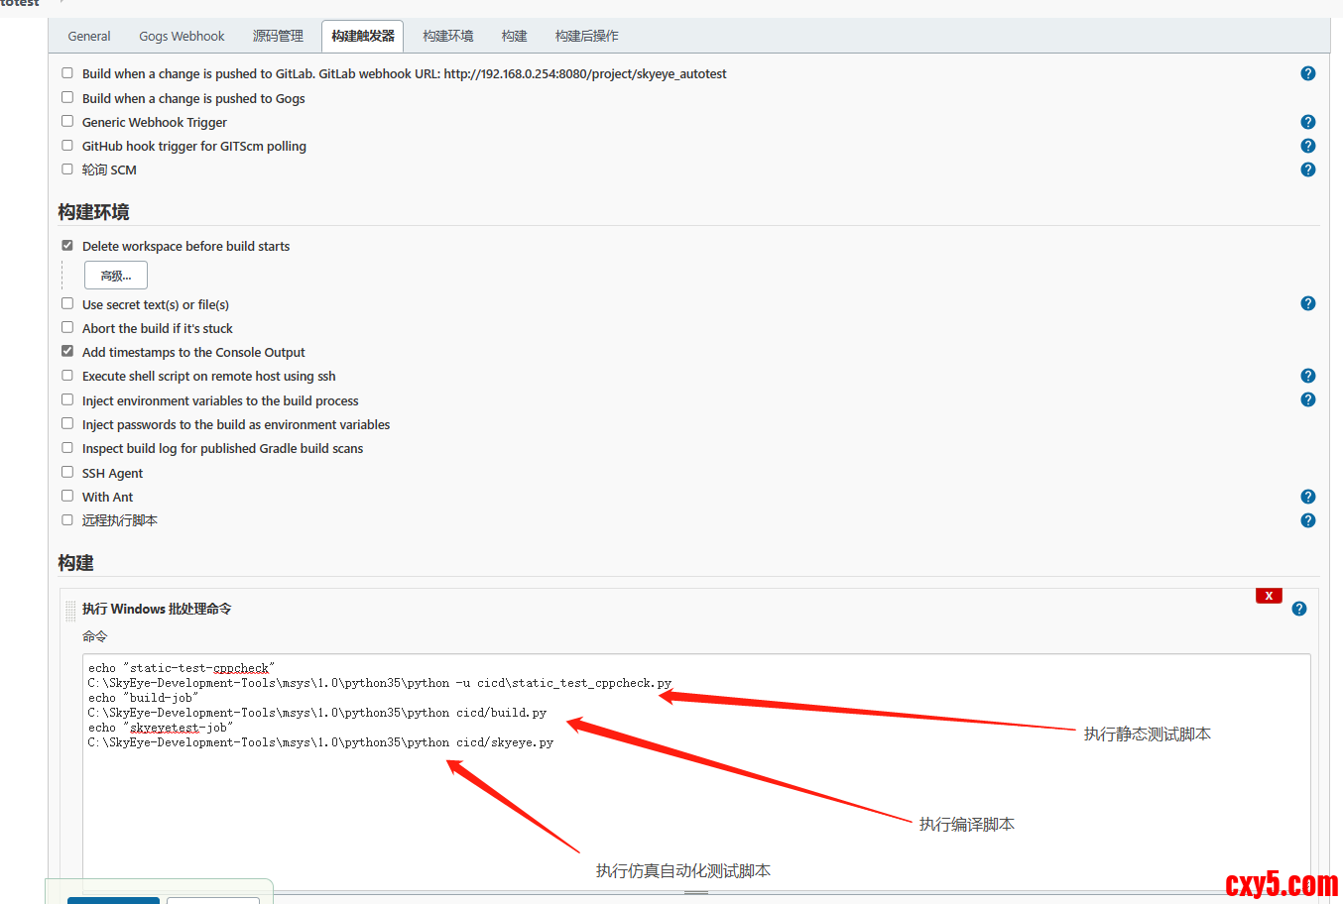Open help for Execute shell script via ssh
The width and height of the screenshot is (1343, 904).
pyautogui.click(x=1307, y=376)
